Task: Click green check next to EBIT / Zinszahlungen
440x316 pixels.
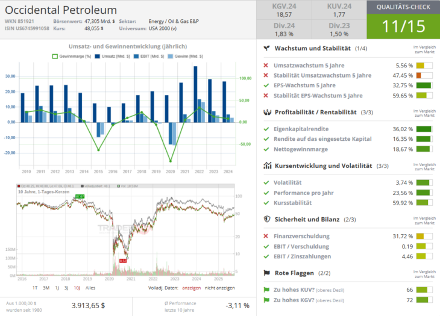Action: (x=266, y=256)
